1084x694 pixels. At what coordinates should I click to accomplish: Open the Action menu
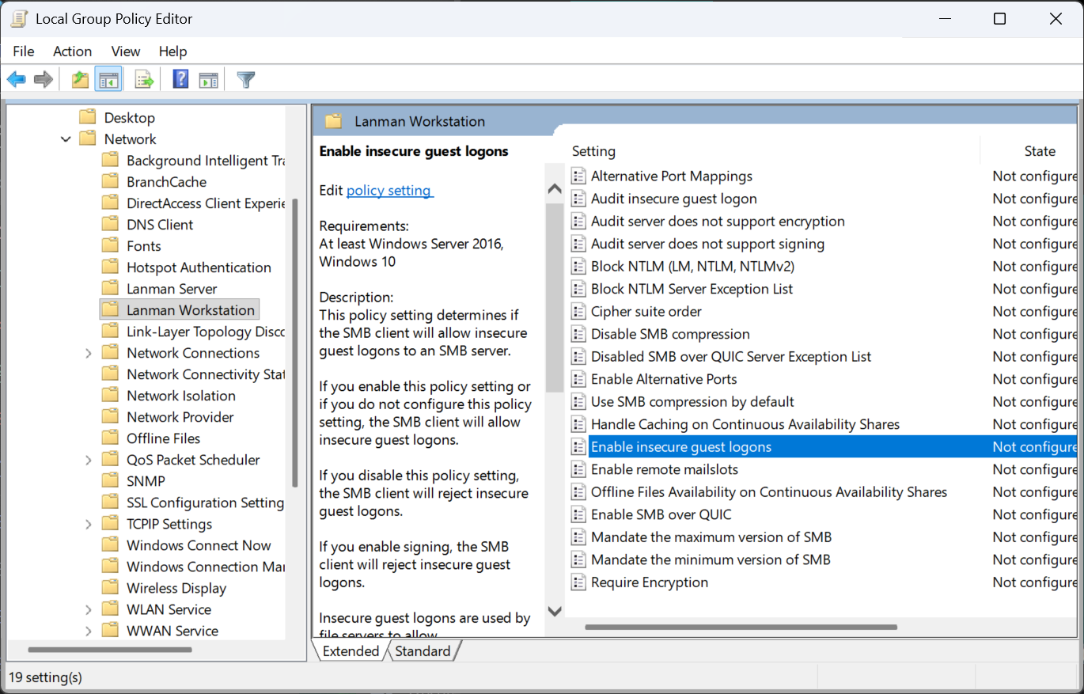72,51
